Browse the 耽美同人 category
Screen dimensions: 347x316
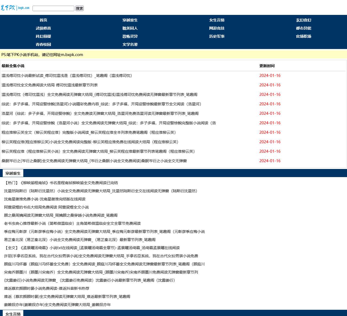pyautogui.click(x=130, y=28)
